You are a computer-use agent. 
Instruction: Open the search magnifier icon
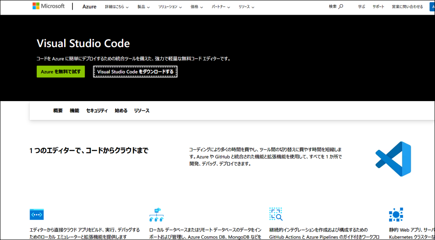(x=341, y=7)
